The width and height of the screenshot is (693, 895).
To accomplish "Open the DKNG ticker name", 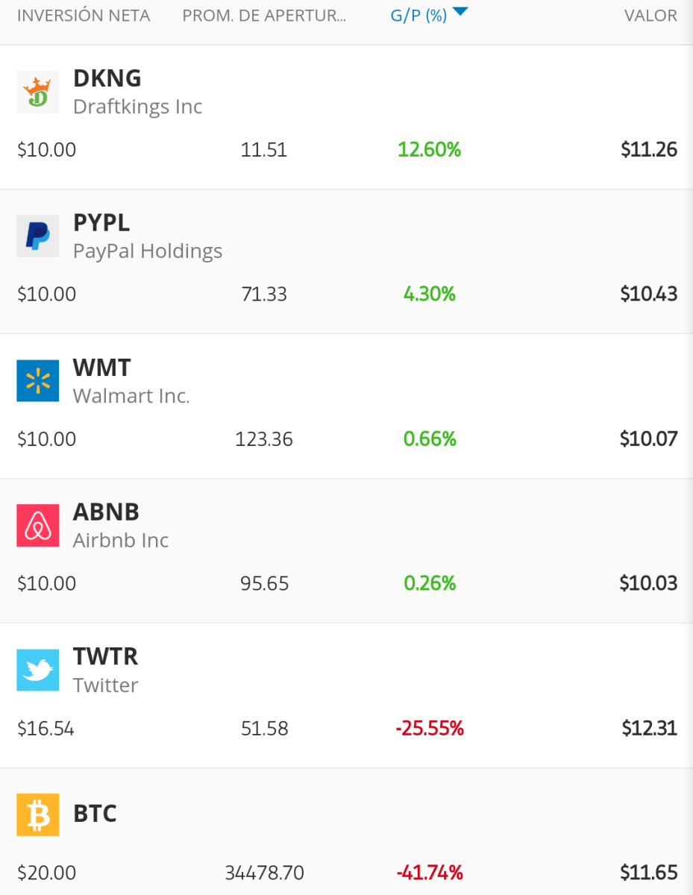I will click(107, 78).
